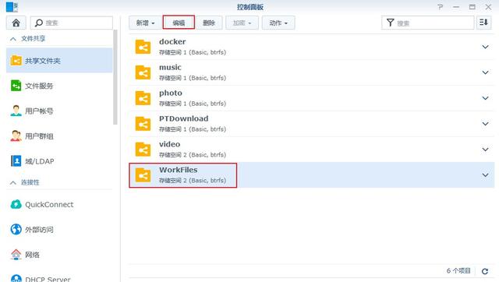Go to Control Panel home icon

pyautogui.click(x=16, y=23)
